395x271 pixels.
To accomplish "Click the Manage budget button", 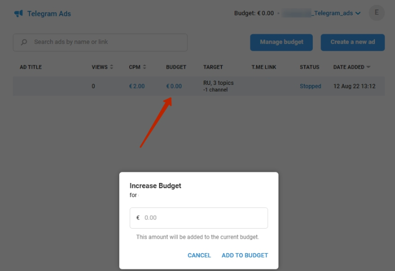I will [x=281, y=42].
